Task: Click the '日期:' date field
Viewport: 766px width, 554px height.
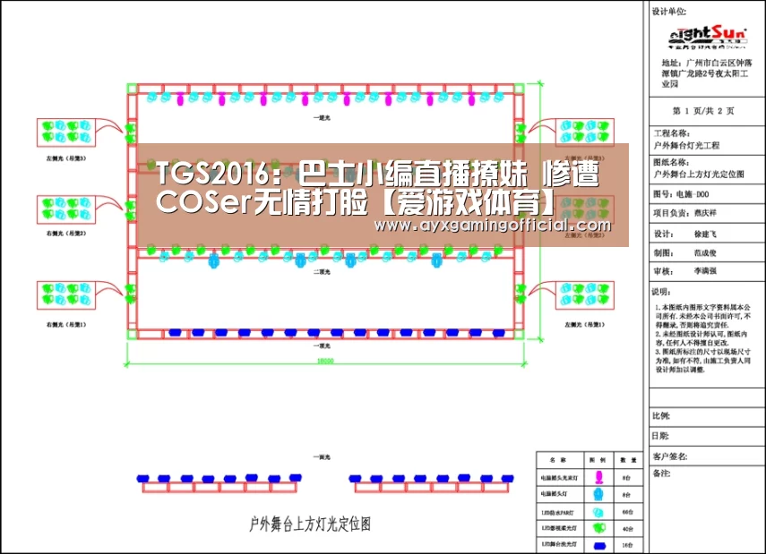Action: tap(706, 436)
